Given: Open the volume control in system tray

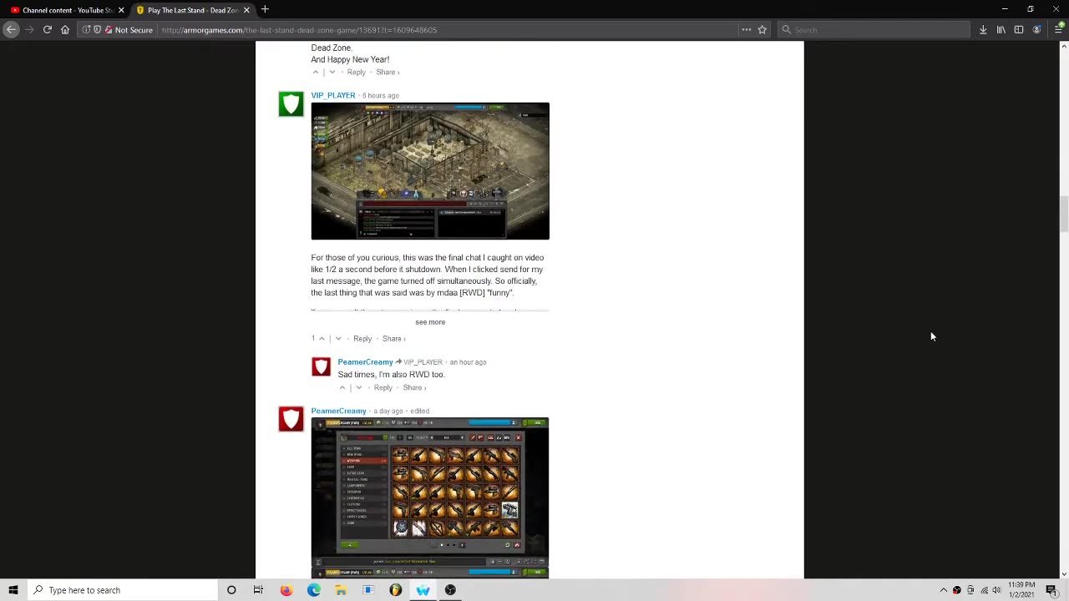Looking at the screenshot, I should [996, 590].
